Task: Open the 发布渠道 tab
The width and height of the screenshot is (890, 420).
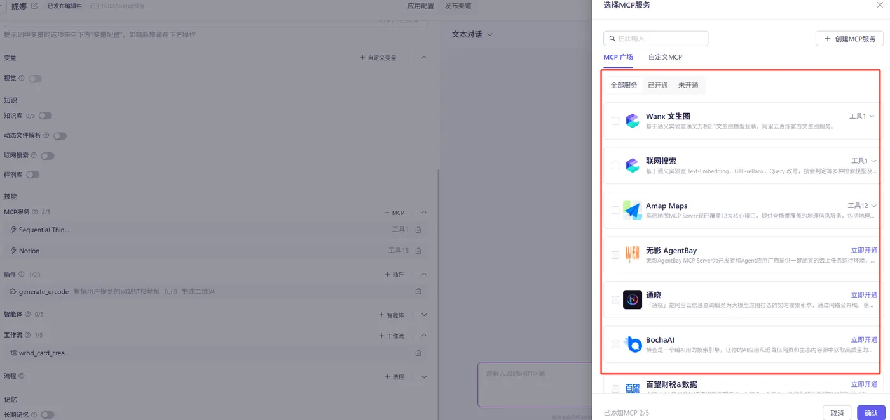Action: [458, 6]
